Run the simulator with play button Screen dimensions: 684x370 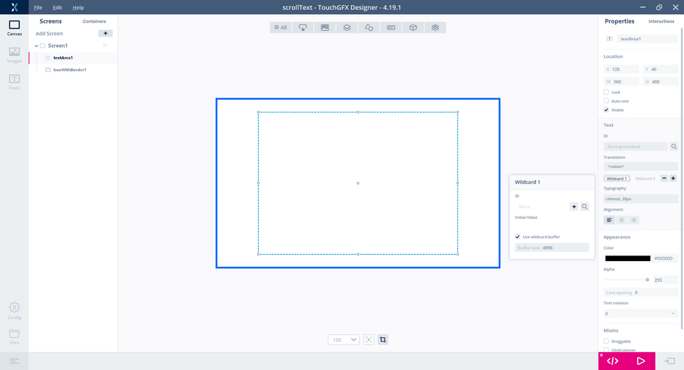coord(641,361)
